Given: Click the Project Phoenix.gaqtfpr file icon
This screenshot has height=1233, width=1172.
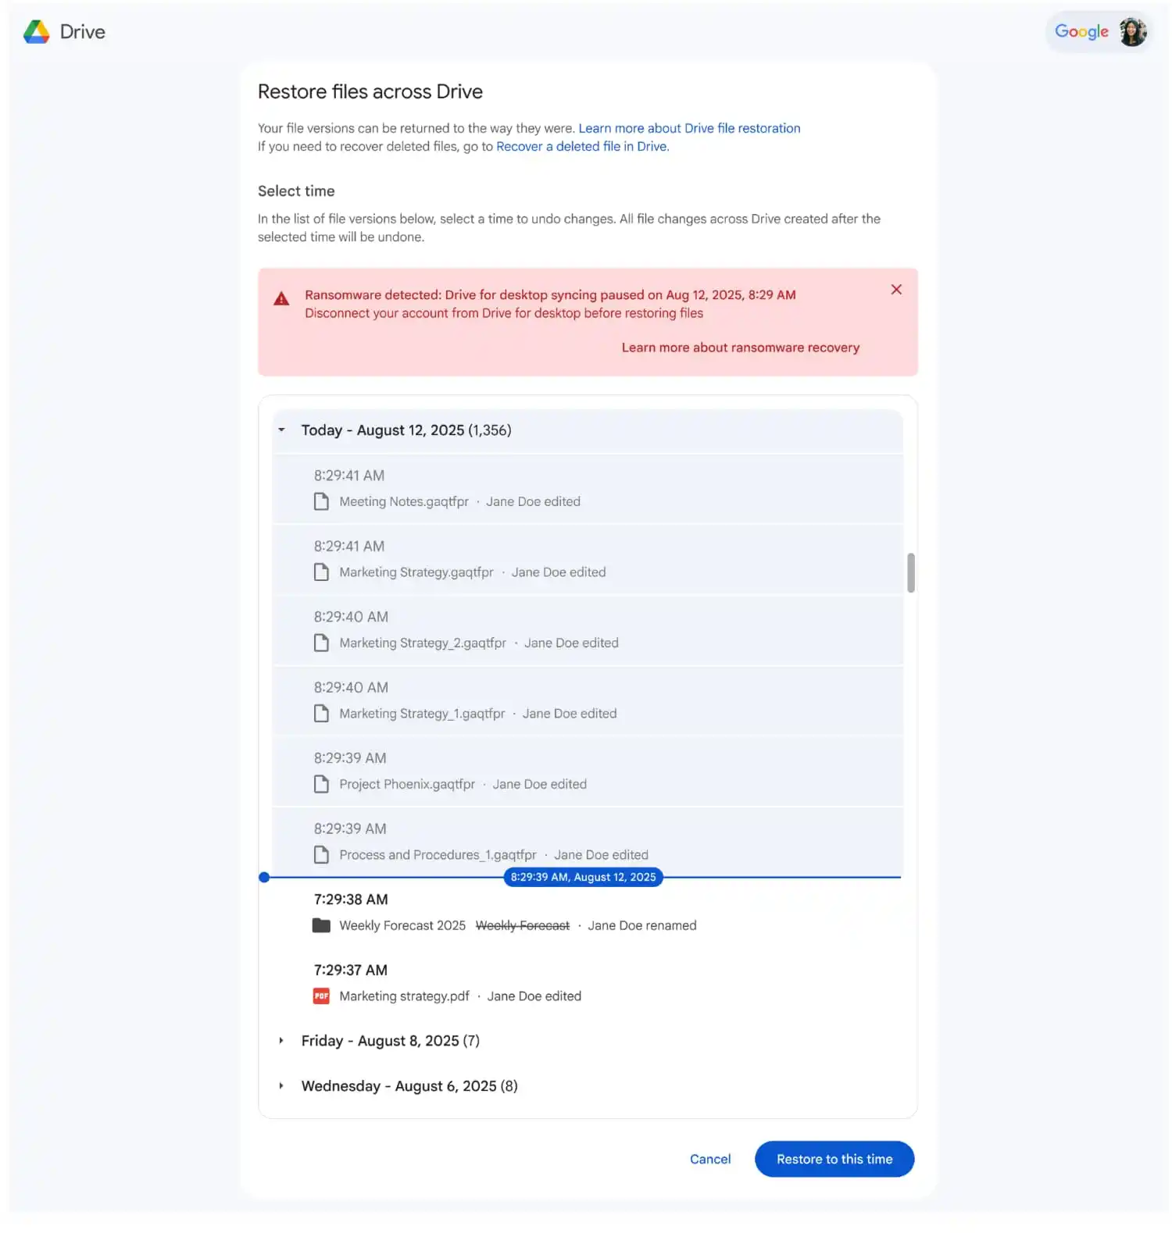Looking at the screenshot, I should tap(321, 784).
